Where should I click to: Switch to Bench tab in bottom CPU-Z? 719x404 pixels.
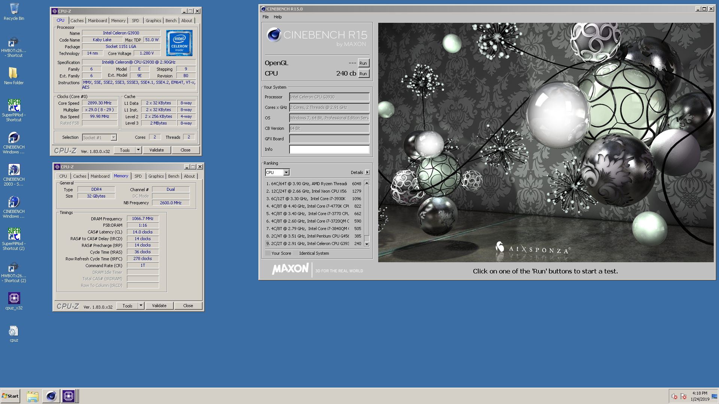point(174,176)
